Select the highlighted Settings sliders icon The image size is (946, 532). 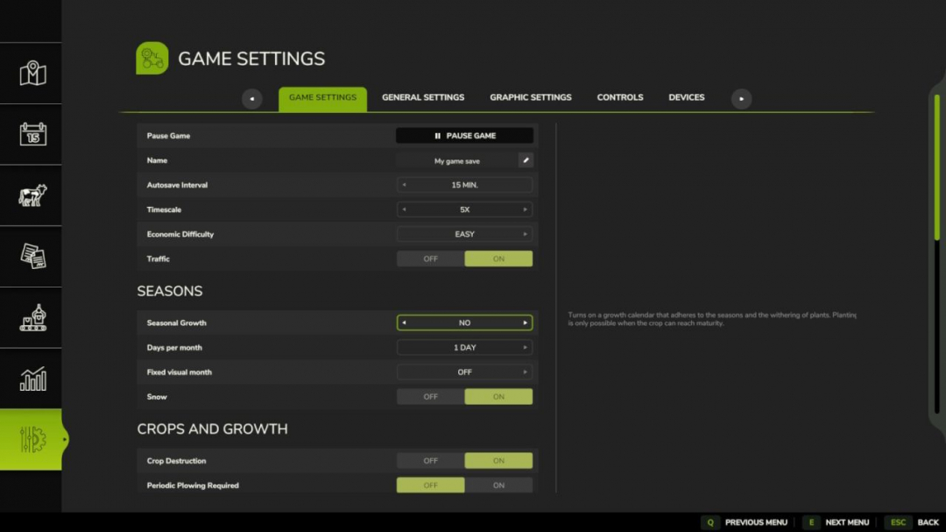coord(31,439)
